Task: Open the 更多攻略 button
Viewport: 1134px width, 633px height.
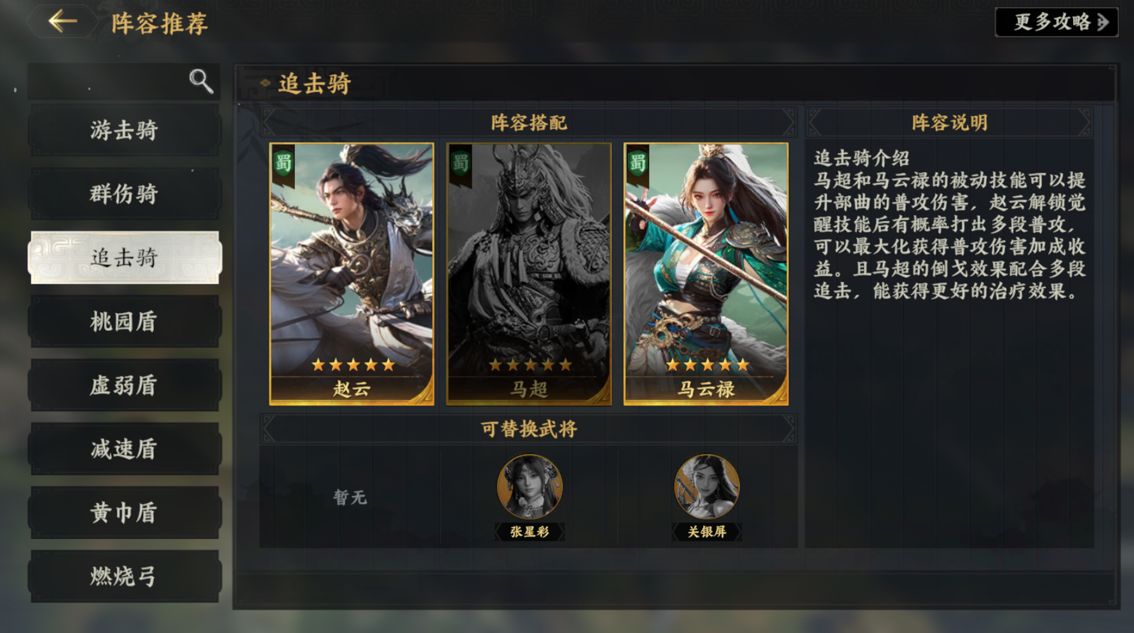Action: pos(1056,22)
